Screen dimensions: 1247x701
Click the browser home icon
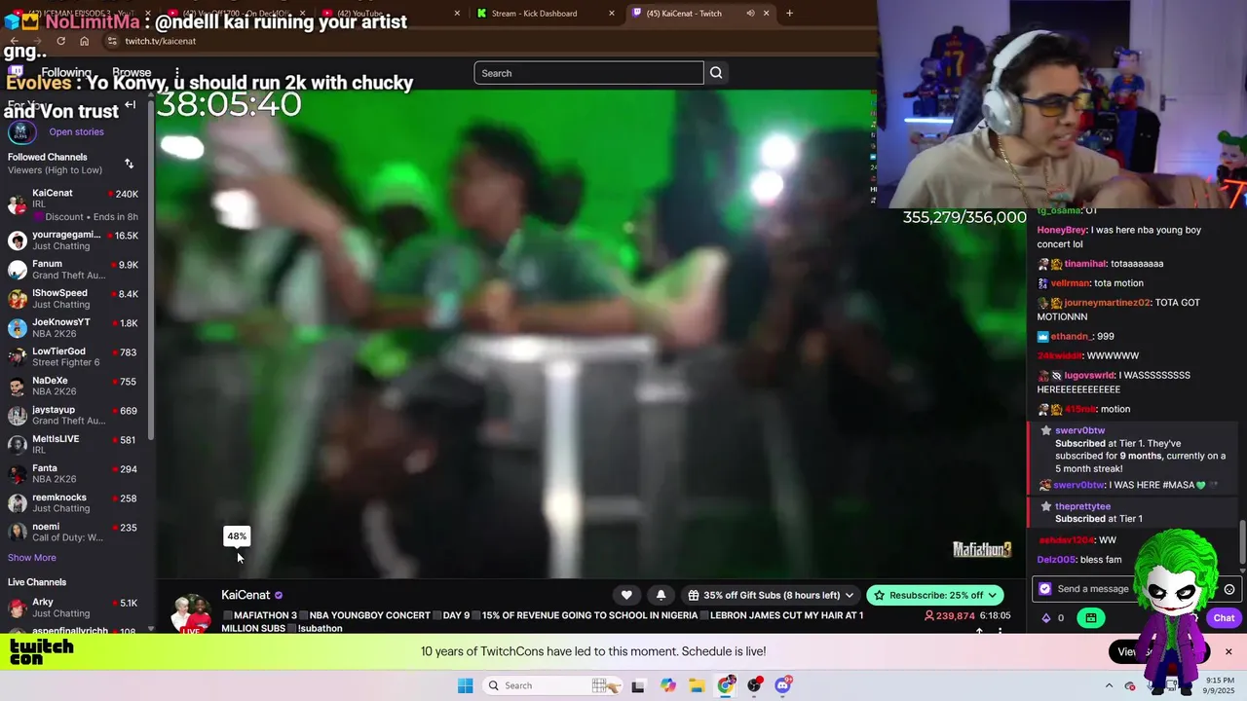[x=84, y=41]
